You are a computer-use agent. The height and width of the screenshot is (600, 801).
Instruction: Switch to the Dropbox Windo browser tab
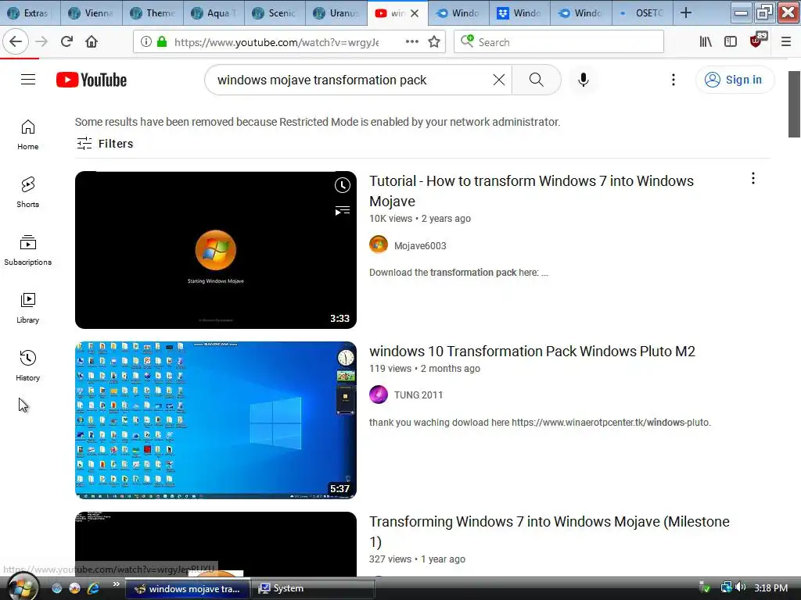pyautogui.click(x=519, y=13)
